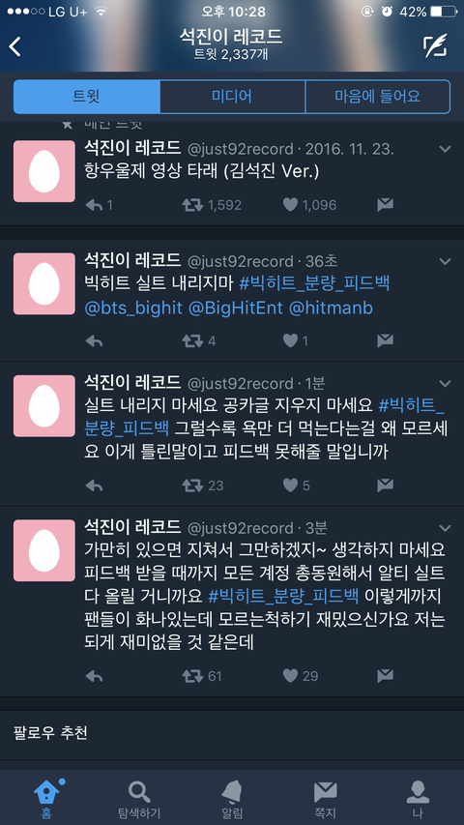Expand options chevron on 3분 tweet
This screenshot has width=464, height=825.
pyautogui.click(x=445, y=528)
